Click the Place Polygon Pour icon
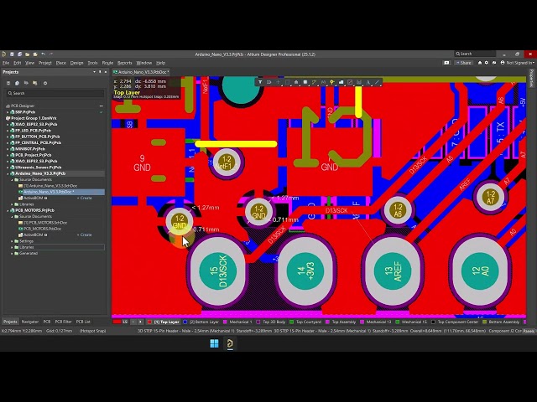Screen dimensions: 537x402 [x=341, y=82]
